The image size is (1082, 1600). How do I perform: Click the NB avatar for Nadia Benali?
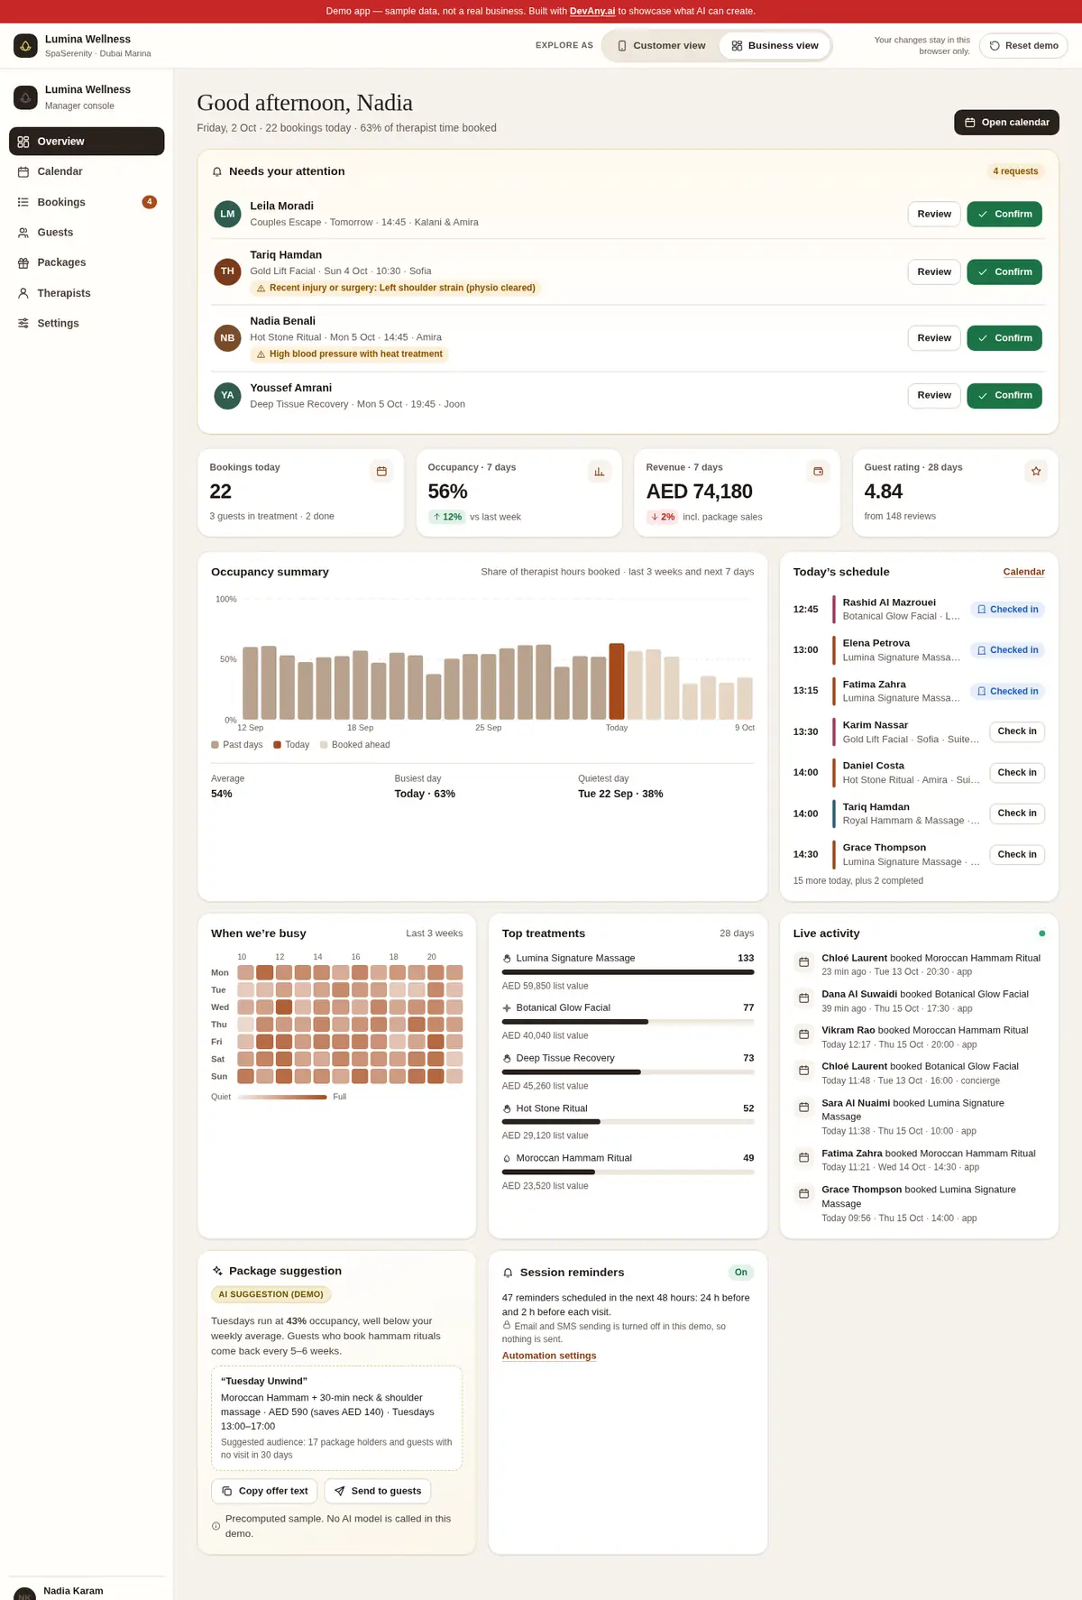coord(227,338)
